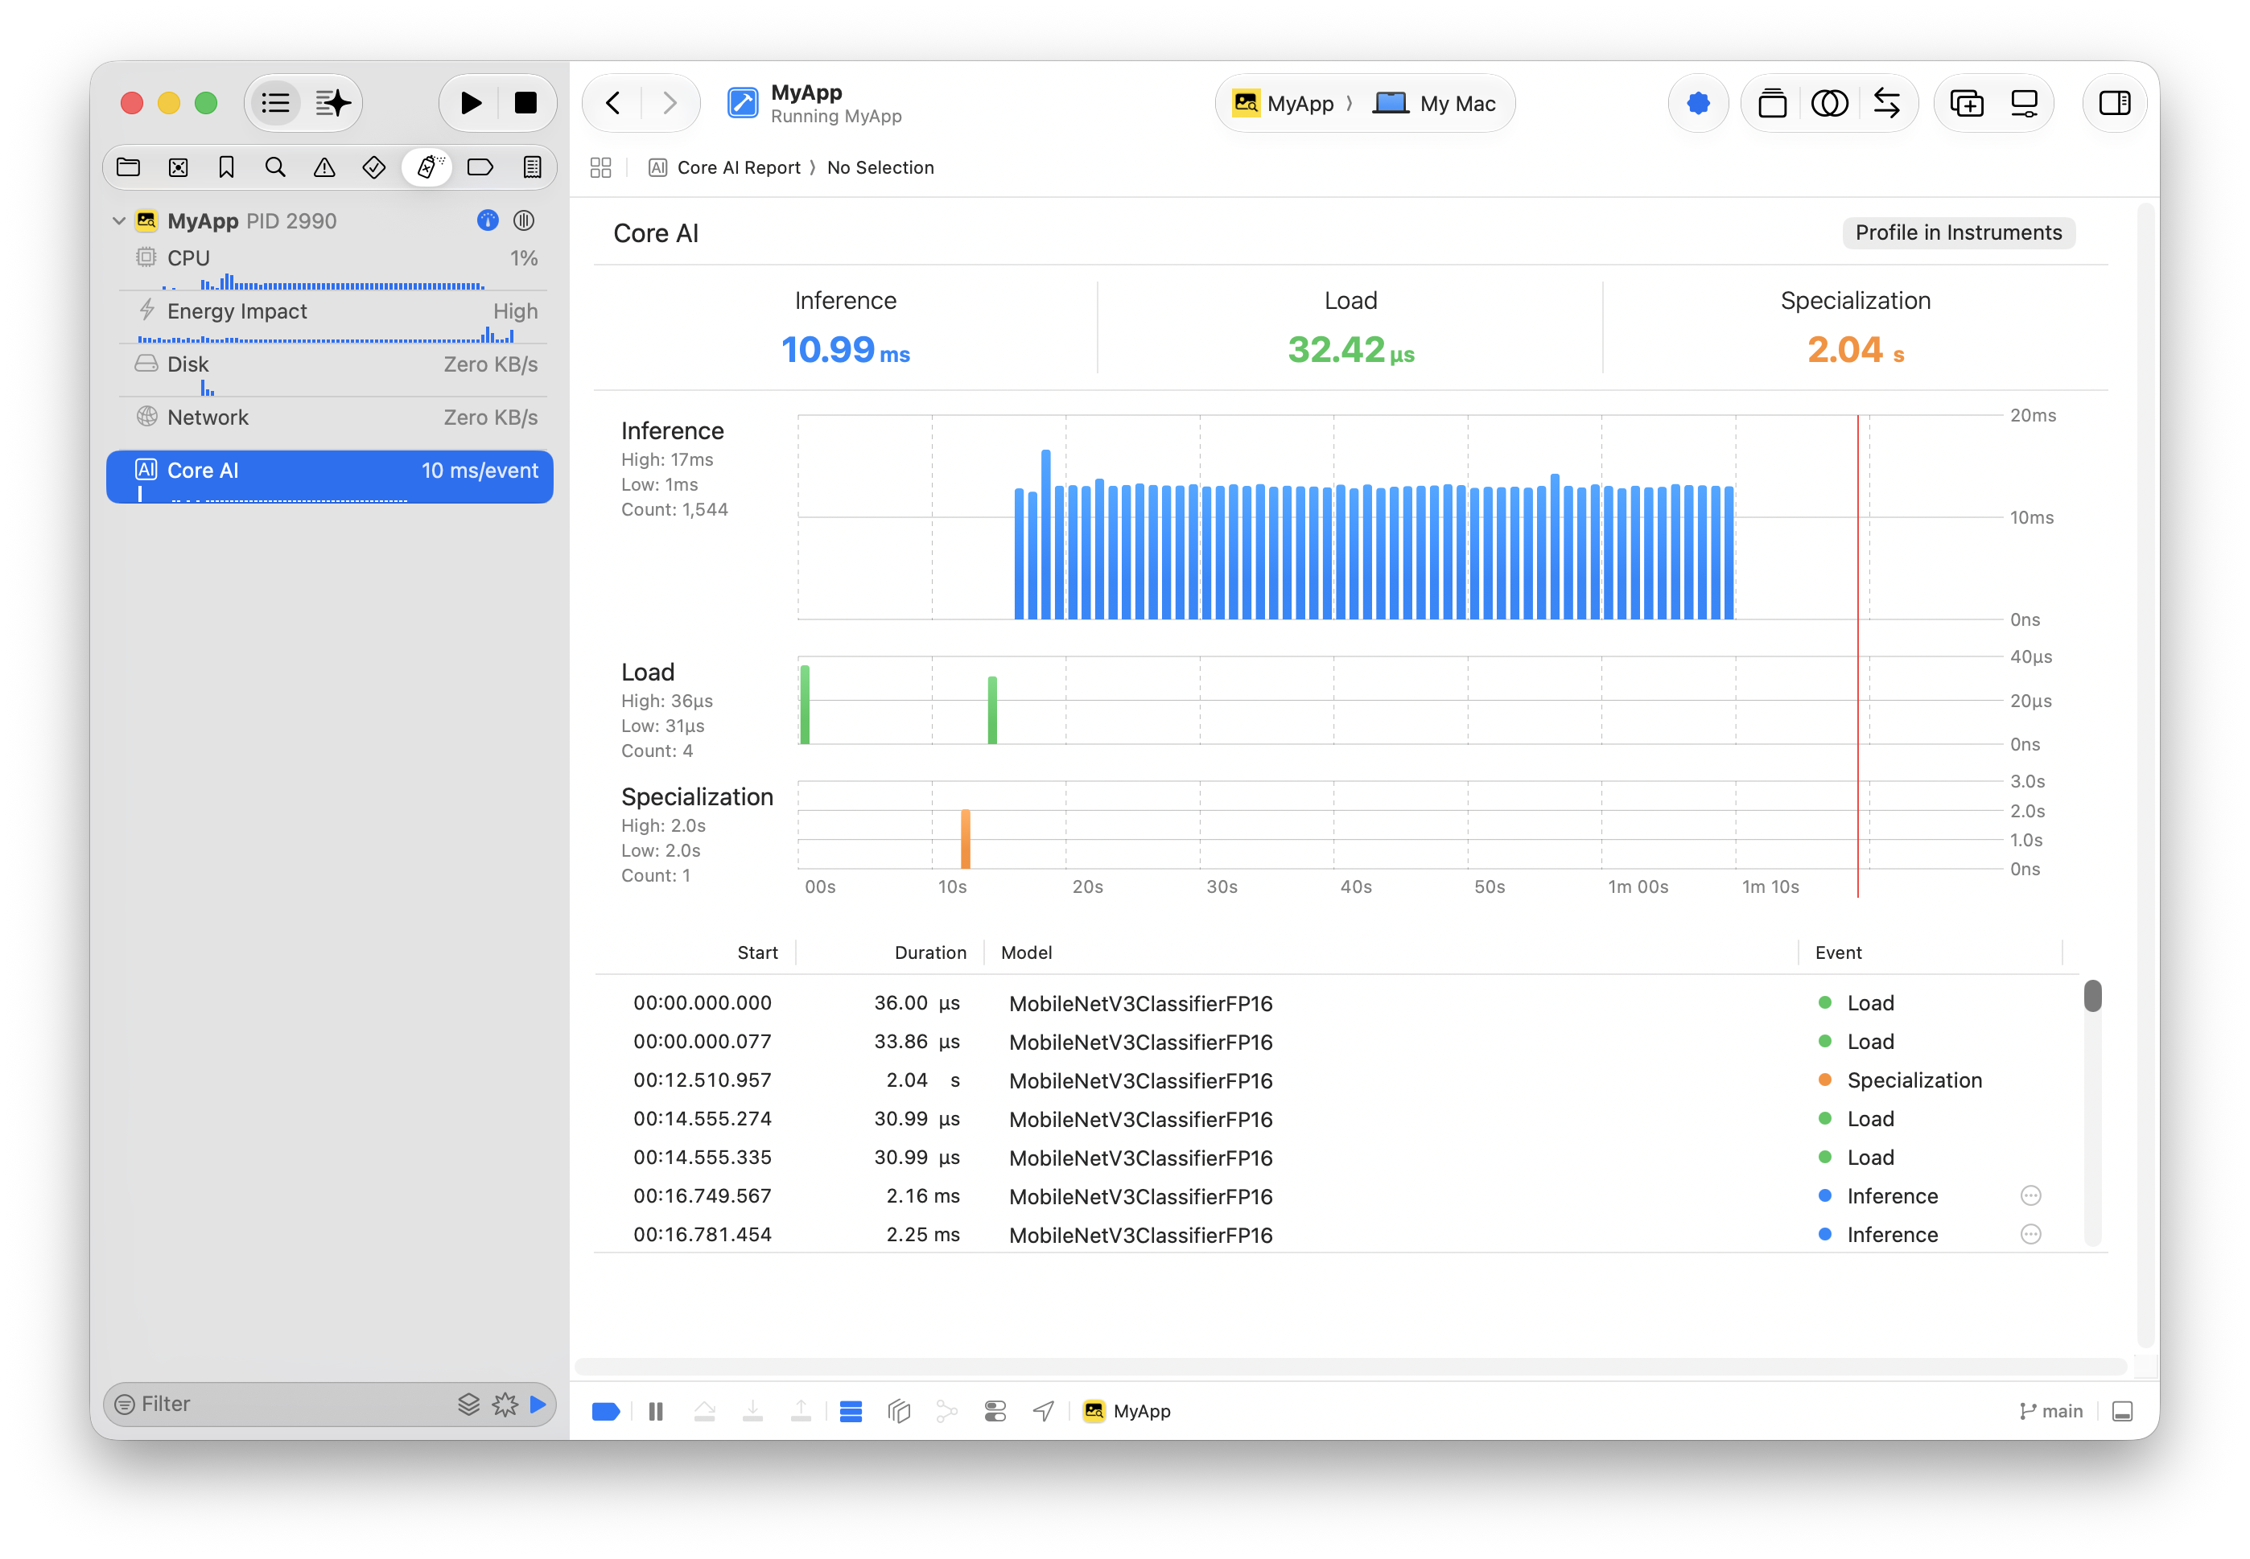Click the main branch indicator
Image resolution: width=2250 pixels, height=1559 pixels.
click(2050, 1412)
